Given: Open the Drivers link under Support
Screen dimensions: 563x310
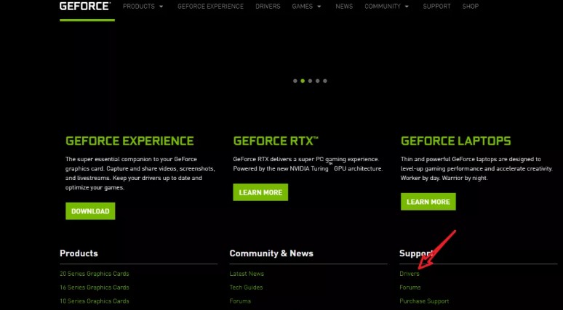Looking at the screenshot, I should click(410, 274).
